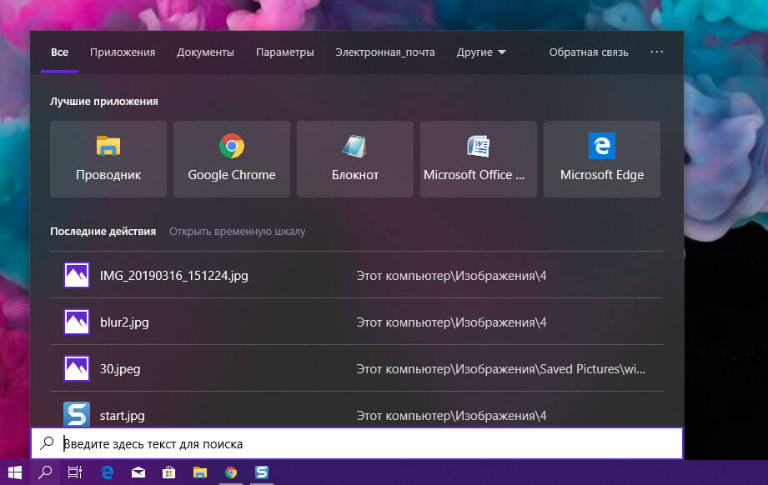Screen dimensions: 768x485
Task: Open file name blur2.jpg
Action: tap(124, 322)
